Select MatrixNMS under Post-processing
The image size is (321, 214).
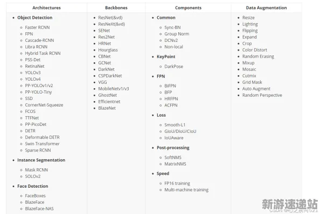coord(175,164)
